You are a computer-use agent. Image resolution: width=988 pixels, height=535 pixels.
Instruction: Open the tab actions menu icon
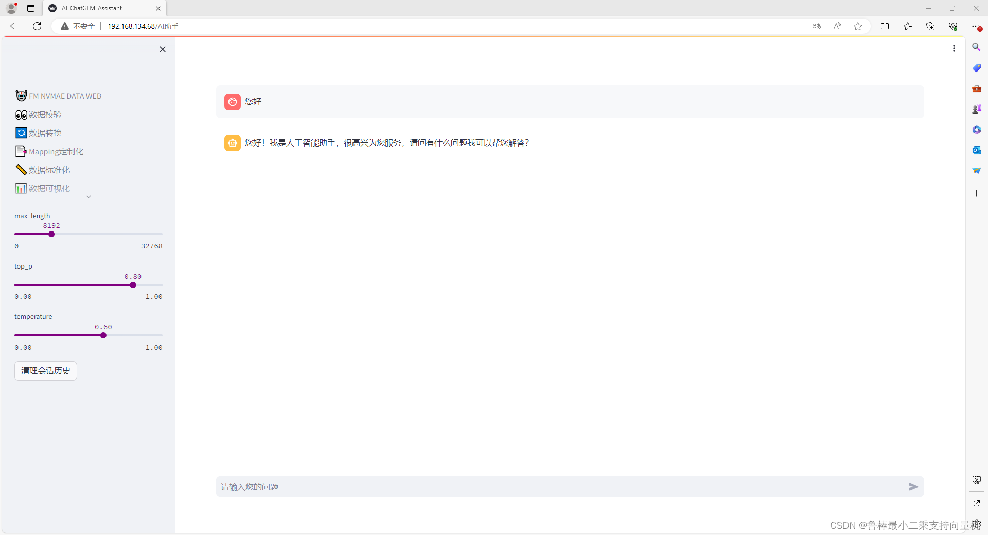click(31, 8)
